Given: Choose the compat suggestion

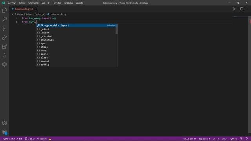Looking at the screenshot, I should pyautogui.click(x=76, y=61).
